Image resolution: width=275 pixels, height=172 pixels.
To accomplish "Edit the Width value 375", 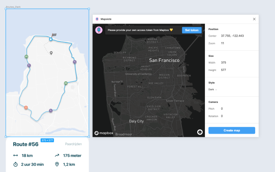I will tap(223, 62).
